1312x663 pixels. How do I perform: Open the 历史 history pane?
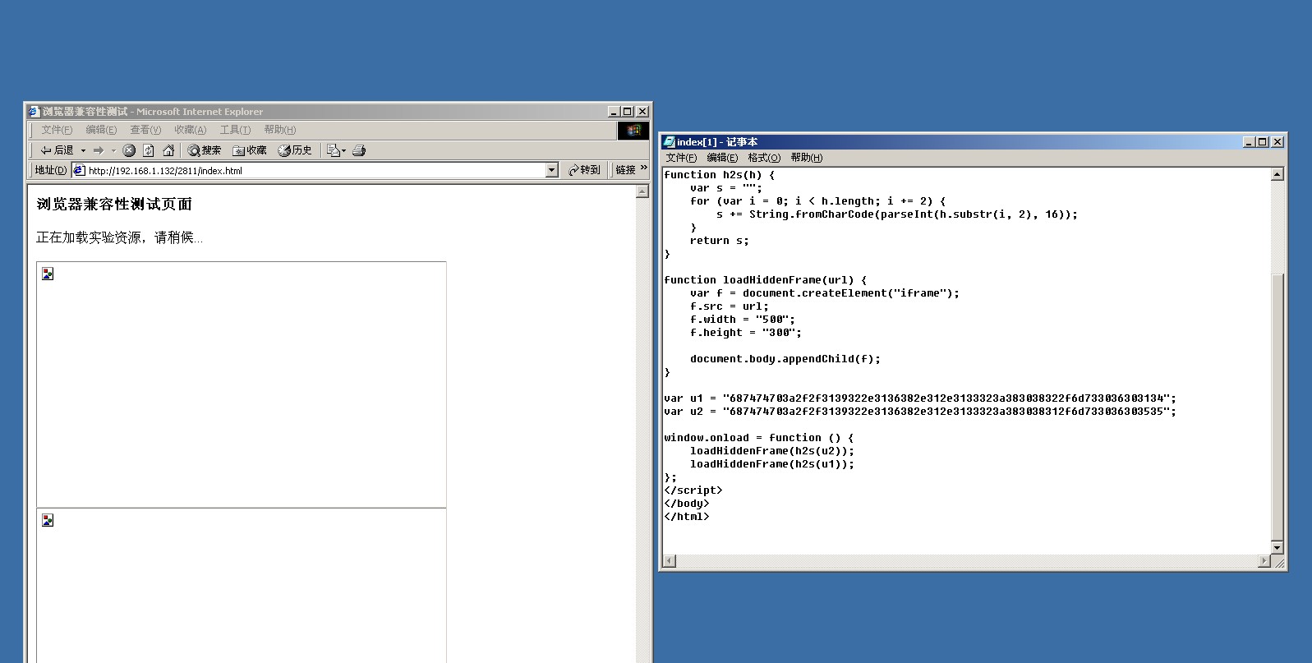[295, 150]
